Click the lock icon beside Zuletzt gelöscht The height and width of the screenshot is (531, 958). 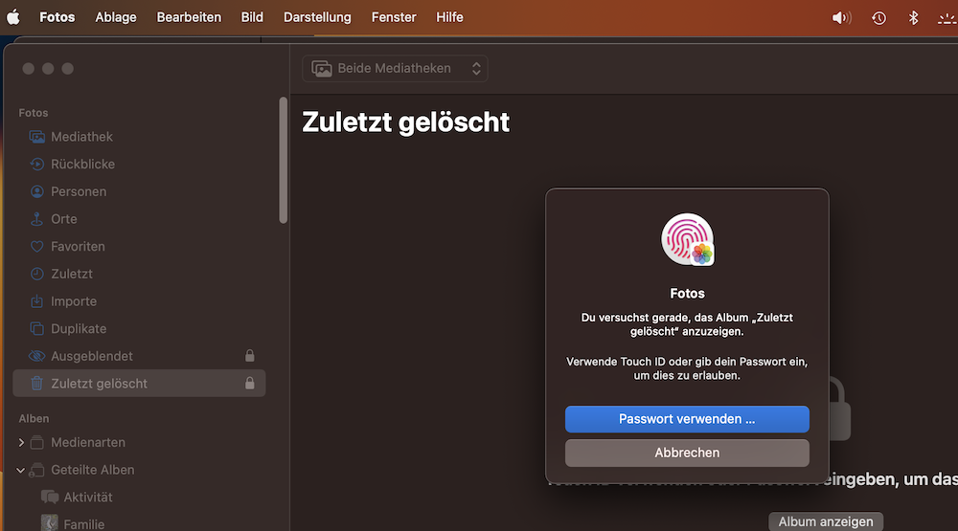tap(249, 384)
